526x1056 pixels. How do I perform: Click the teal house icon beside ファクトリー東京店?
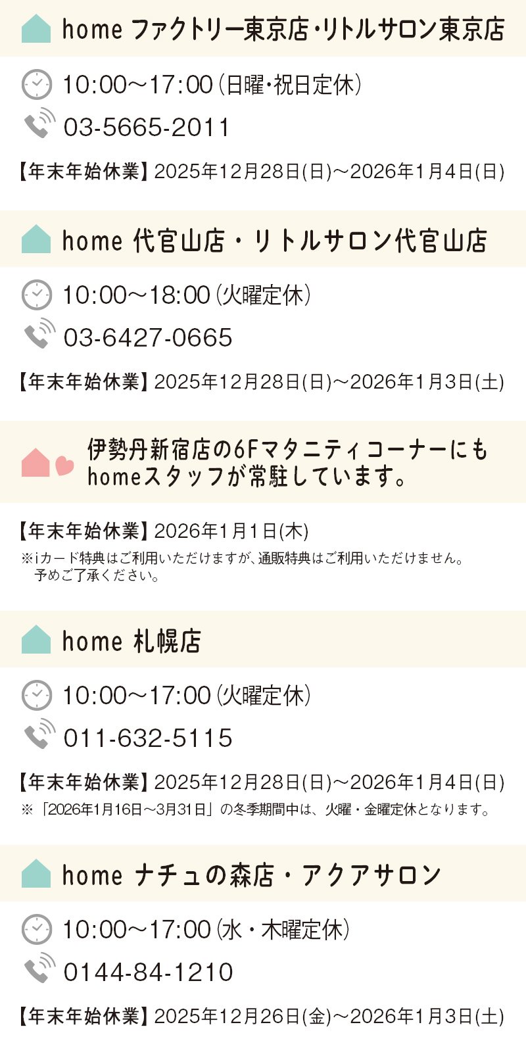point(36,30)
